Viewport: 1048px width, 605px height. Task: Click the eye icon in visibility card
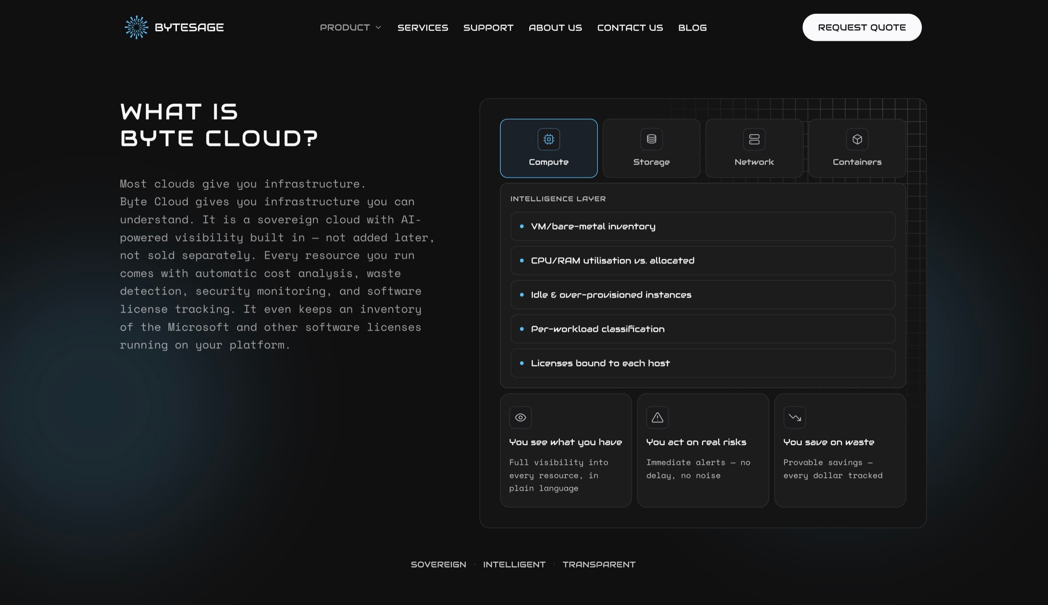pos(520,417)
